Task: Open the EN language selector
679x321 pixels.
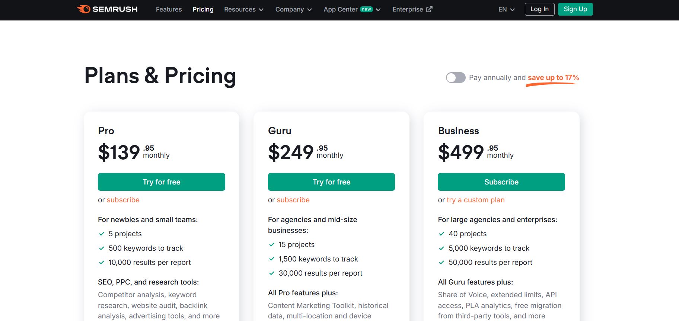Action: tap(506, 9)
